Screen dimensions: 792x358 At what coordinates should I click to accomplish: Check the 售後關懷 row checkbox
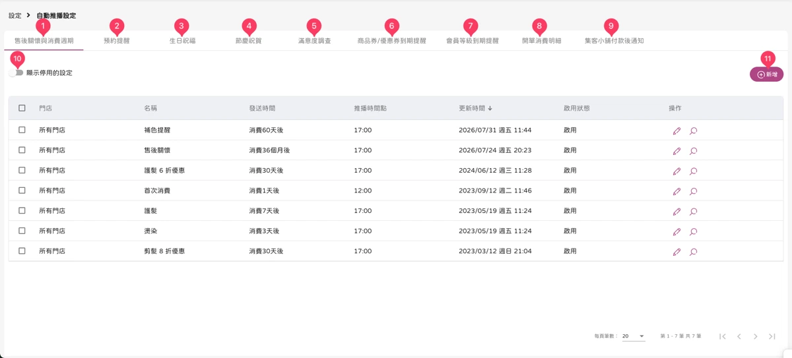(x=22, y=150)
